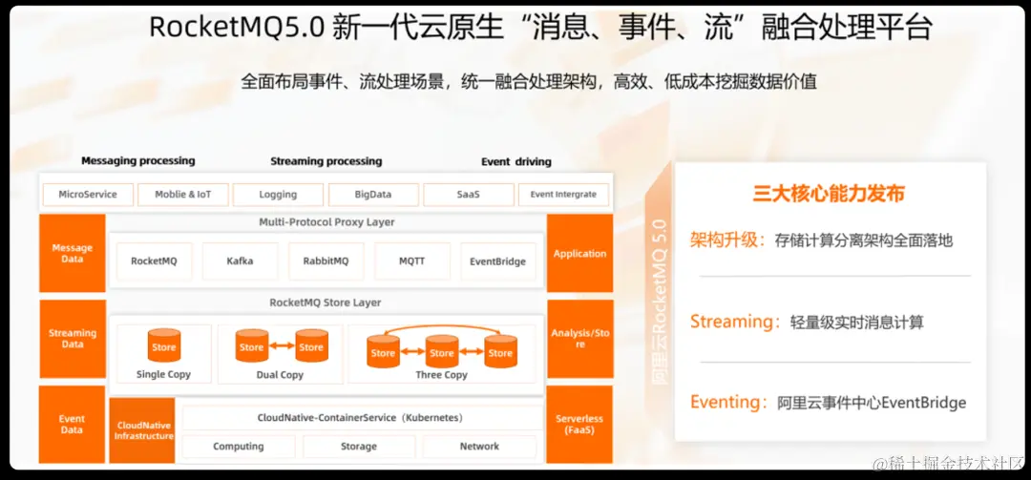Click the middle Store cylinder in Three Copy
The width and height of the screenshot is (1031, 480).
[441, 351]
